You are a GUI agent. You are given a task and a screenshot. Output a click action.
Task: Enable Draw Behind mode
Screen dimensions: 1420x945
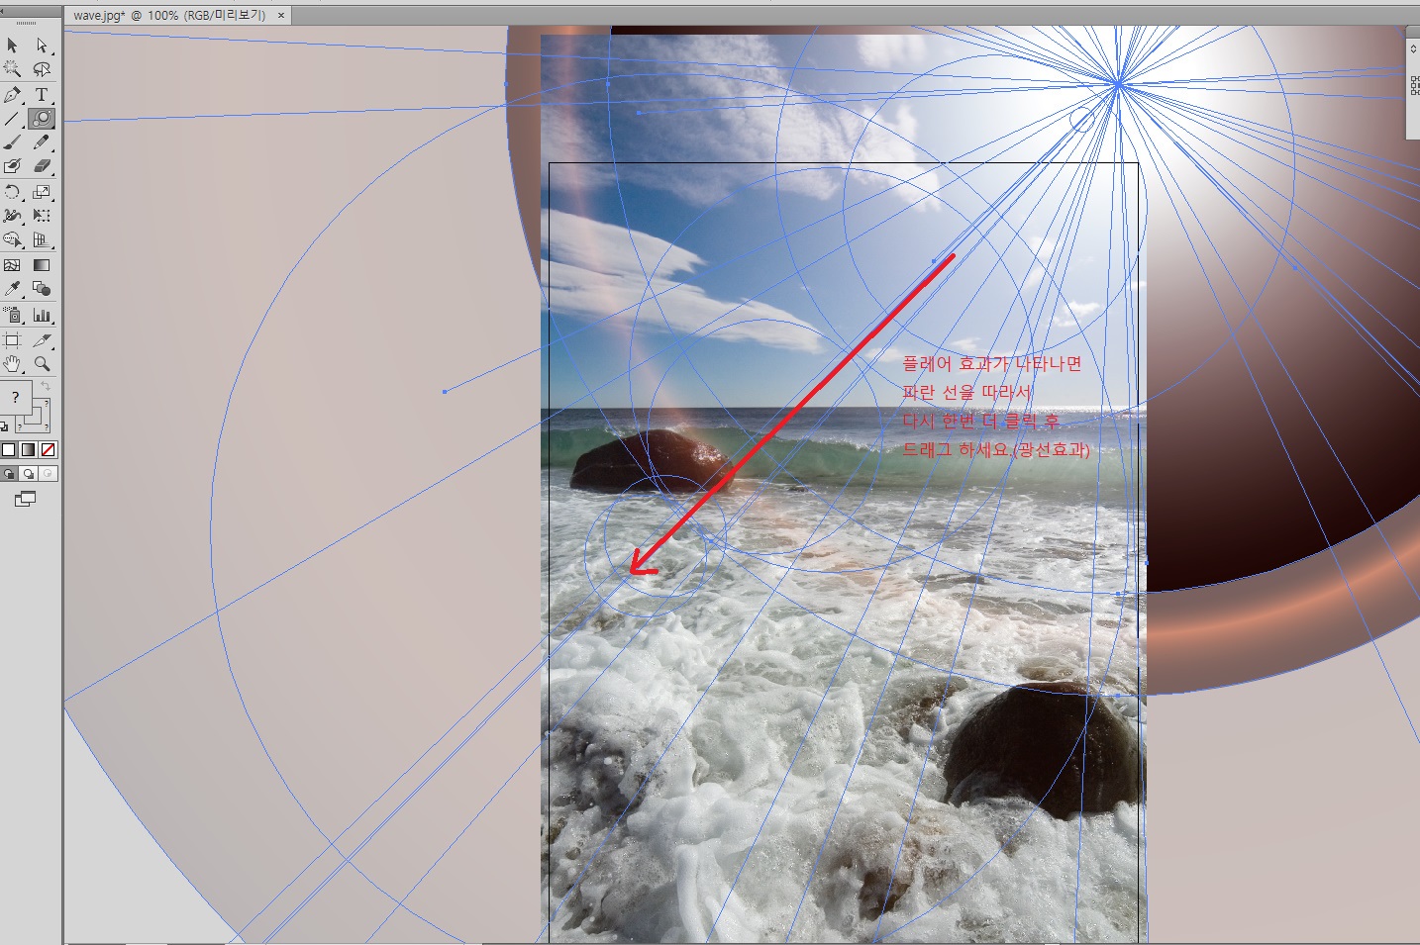[x=28, y=474]
